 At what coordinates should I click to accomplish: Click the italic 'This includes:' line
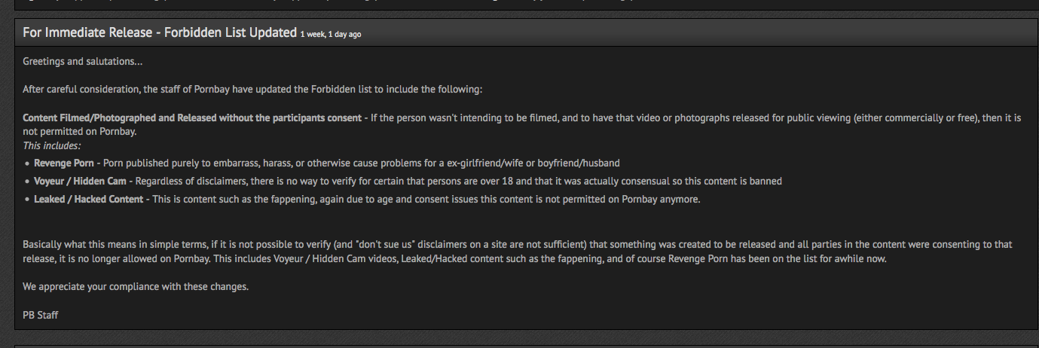[52, 145]
